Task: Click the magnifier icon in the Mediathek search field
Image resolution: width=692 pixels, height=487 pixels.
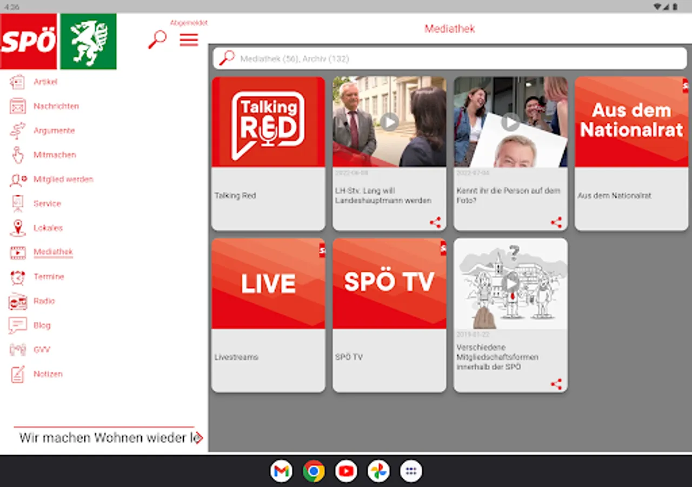Action: click(x=227, y=58)
